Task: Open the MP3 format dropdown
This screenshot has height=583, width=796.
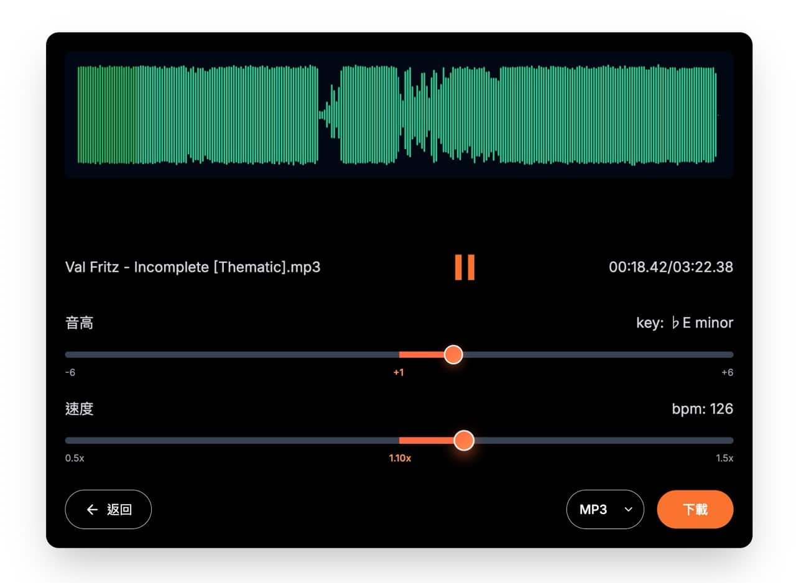Action: pos(604,510)
